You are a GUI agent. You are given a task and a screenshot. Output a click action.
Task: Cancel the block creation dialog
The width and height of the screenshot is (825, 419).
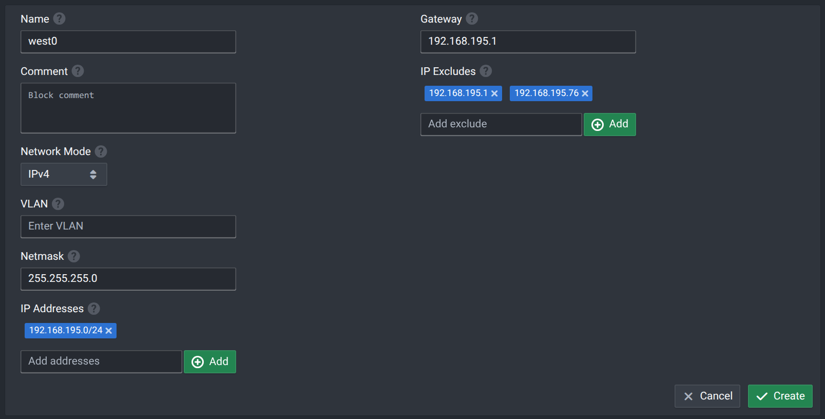click(707, 396)
